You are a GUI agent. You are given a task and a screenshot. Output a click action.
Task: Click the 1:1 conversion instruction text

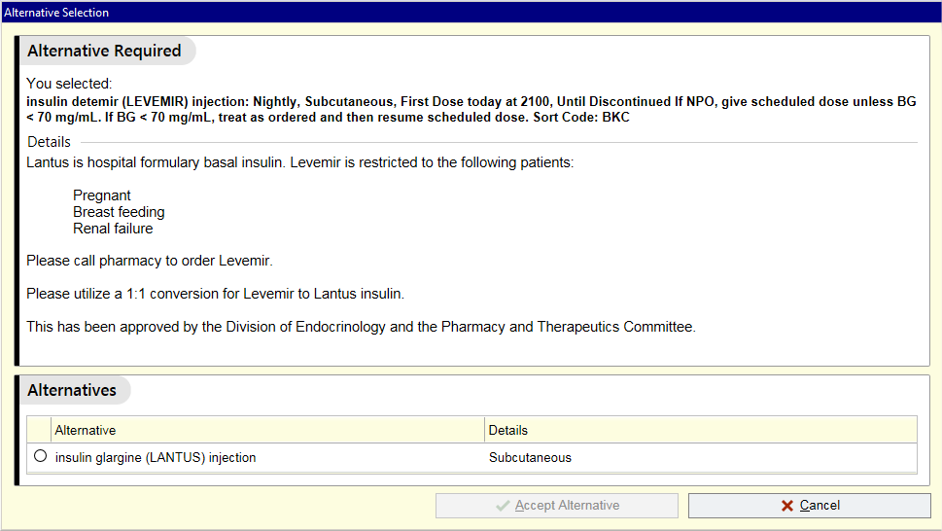click(x=215, y=294)
